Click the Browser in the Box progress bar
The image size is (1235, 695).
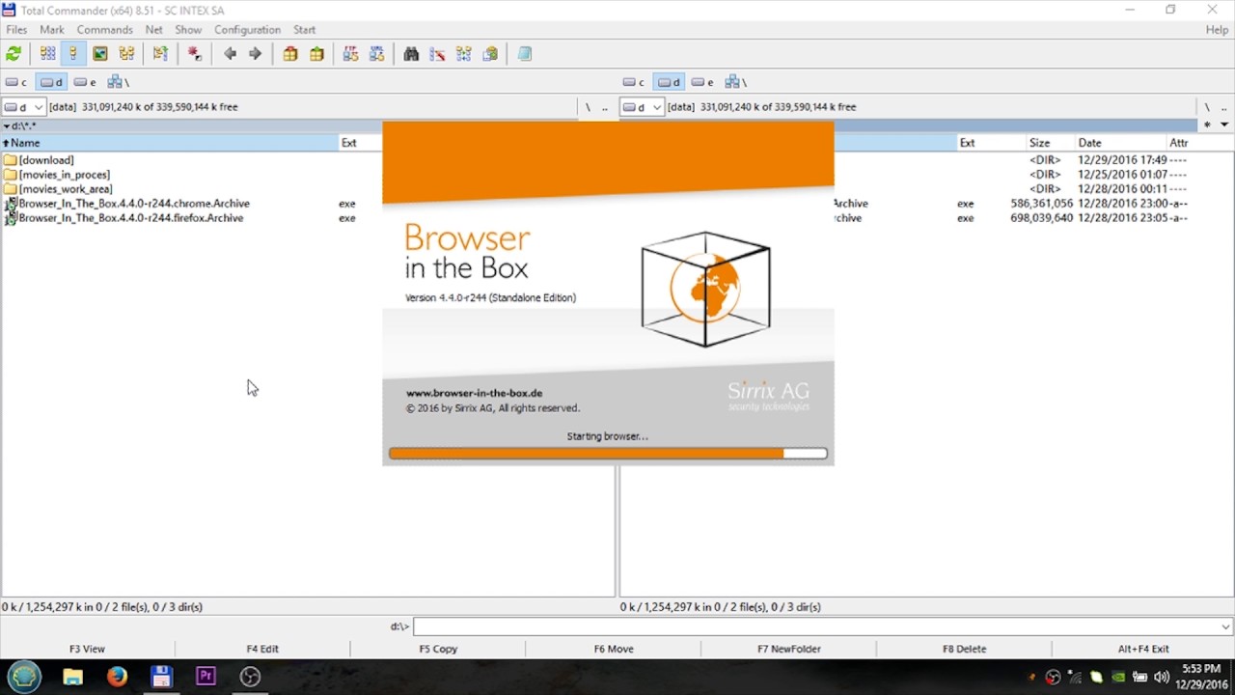pyautogui.click(x=608, y=453)
